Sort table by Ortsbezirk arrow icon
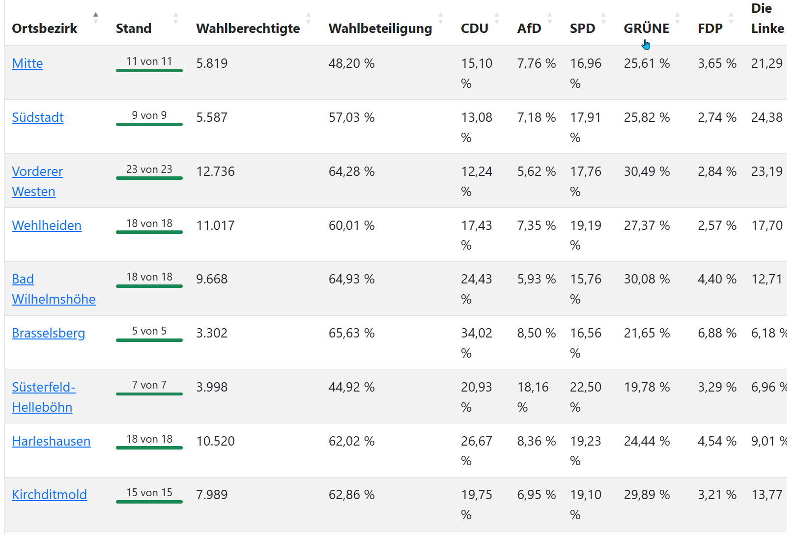The width and height of the screenshot is (793, 535). (x=96, y=18)
